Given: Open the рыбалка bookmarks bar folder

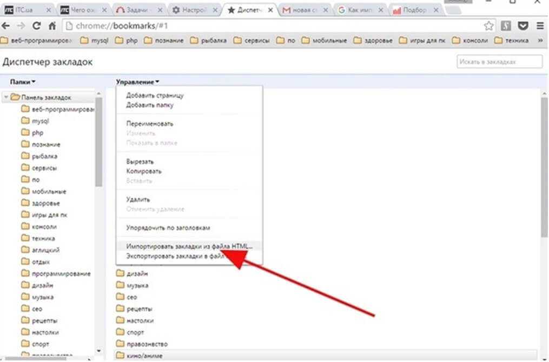Looking at the screenshot, I should click(x=208, y=41).
